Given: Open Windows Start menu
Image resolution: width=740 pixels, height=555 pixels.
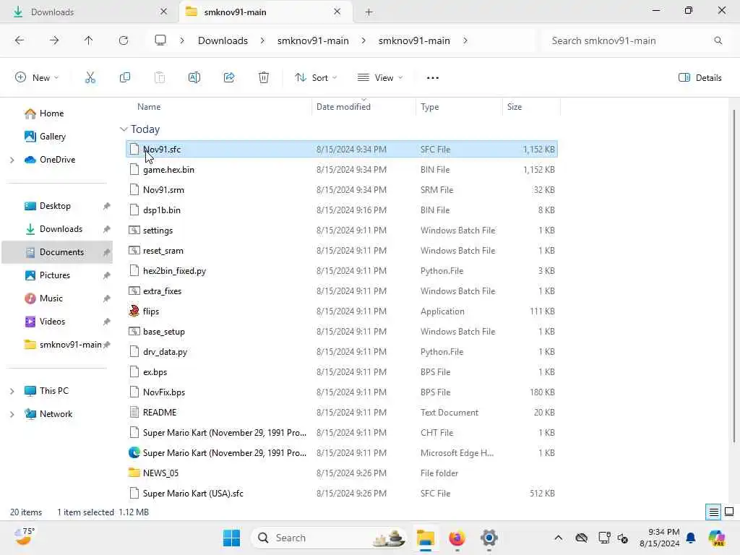Looking at the screenshot, I should 232,538.
